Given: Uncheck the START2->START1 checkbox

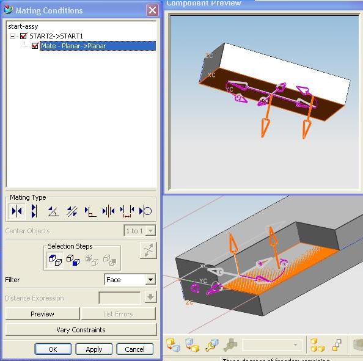Looking at the screenshot, I should click(23, 36).
